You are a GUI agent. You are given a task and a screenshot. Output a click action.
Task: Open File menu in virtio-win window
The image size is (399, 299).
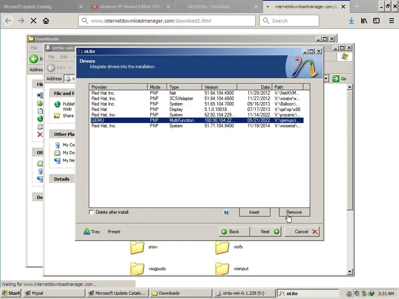pos(51,57)
